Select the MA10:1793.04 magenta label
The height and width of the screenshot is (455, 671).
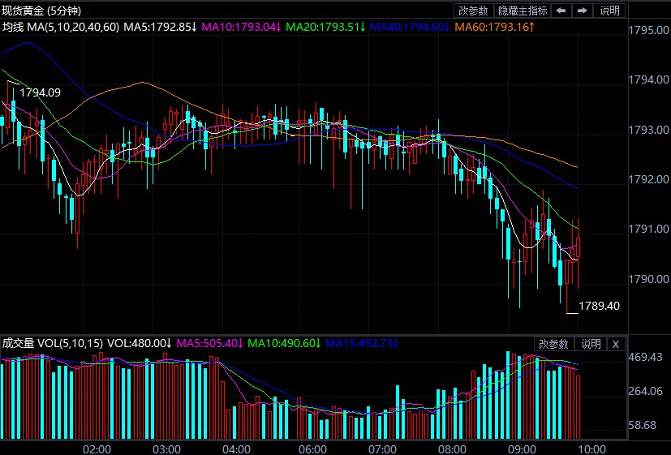(241, 27)
